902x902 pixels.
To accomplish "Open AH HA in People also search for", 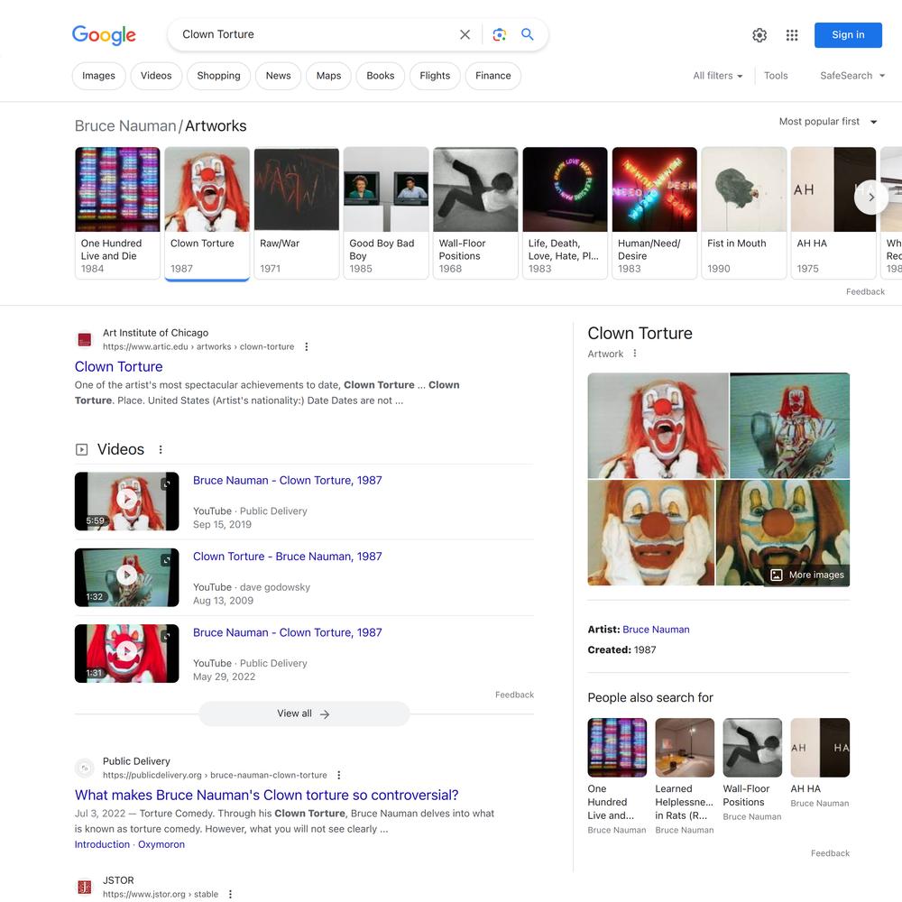I will (820, 763).
